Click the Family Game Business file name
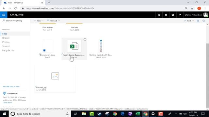 (73, 55)
